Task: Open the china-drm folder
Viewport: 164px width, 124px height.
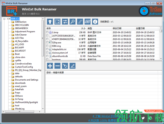Action: coord(20,57)
